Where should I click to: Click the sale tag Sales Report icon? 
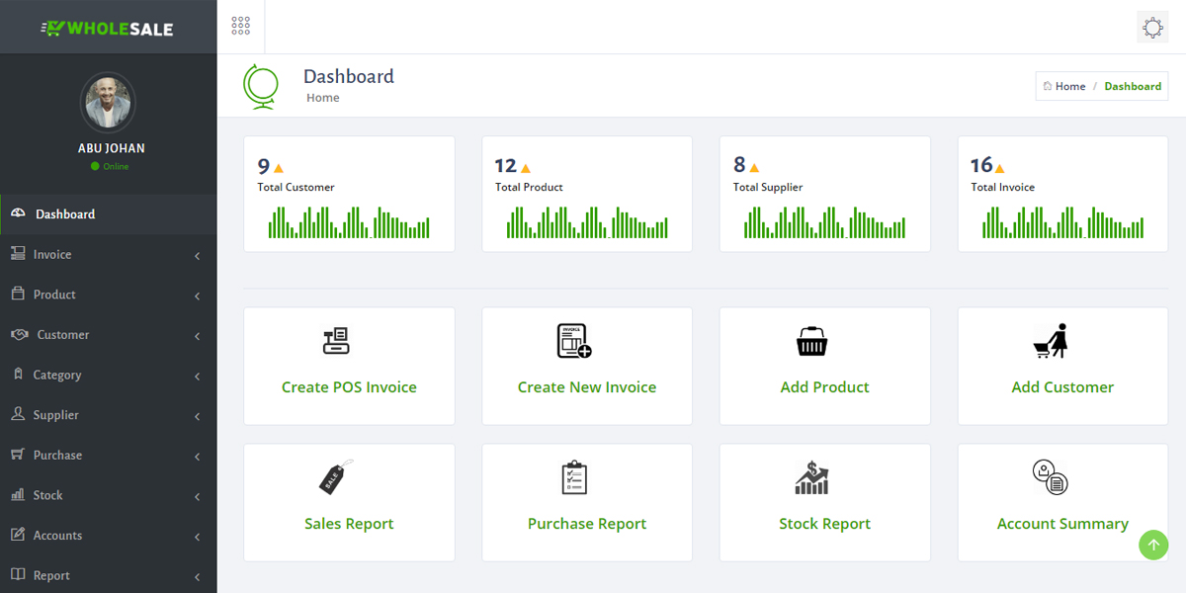click(336, 477)
